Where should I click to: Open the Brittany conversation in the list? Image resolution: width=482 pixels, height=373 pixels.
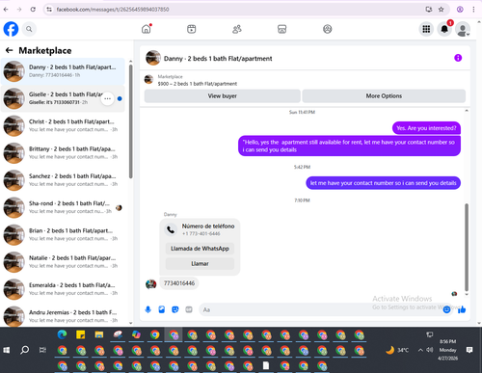pos(63,153)
